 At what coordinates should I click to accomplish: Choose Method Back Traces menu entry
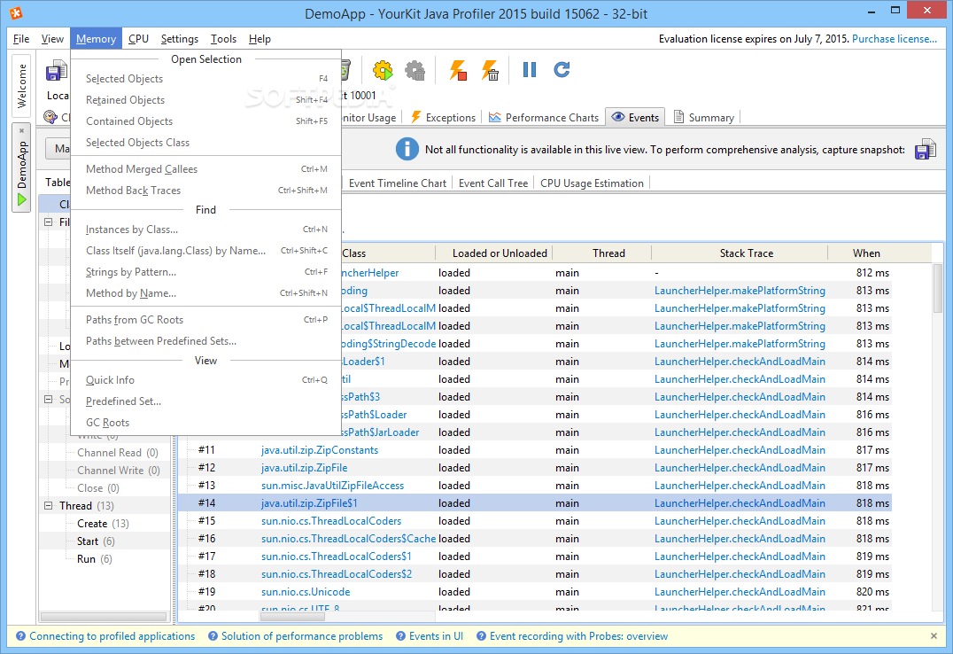[x=206, y=191]
